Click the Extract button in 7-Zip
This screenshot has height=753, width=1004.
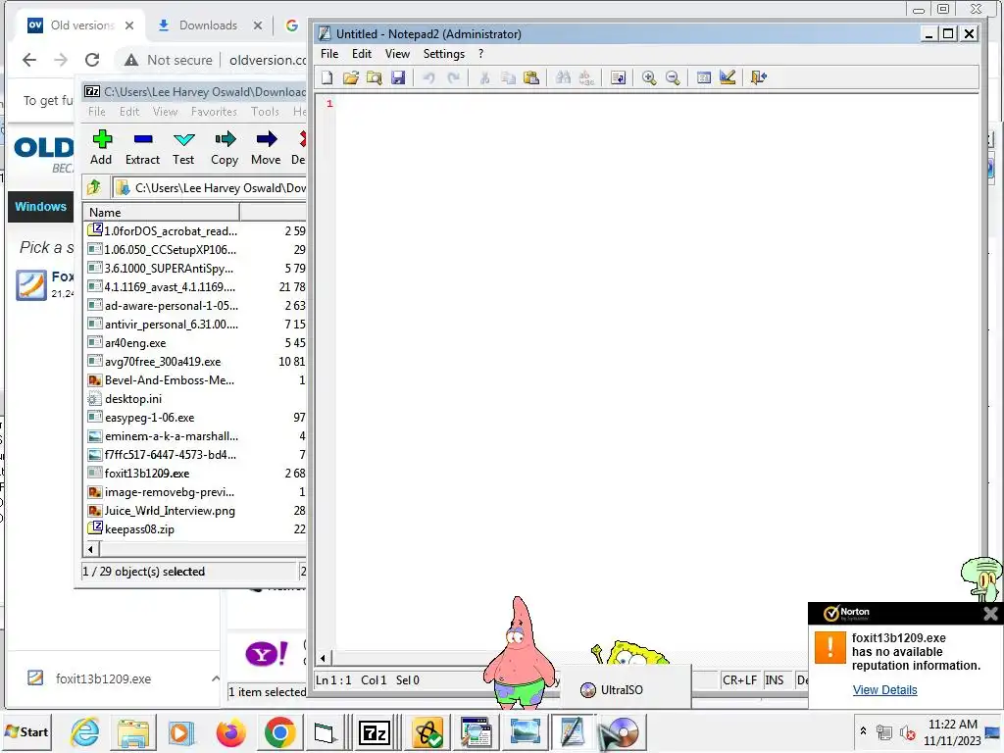click(x=142, y=147)
